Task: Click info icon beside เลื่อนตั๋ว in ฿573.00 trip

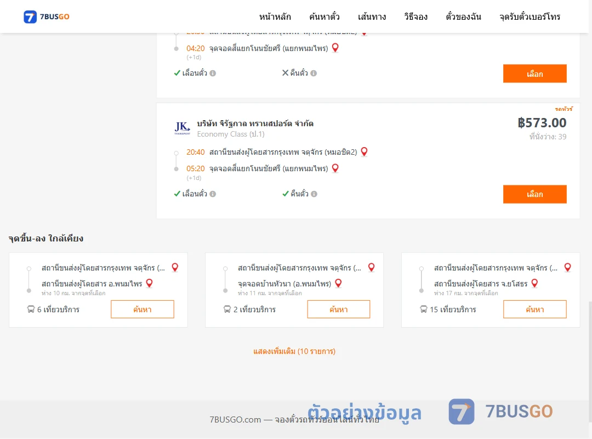Action: [213, 194]
